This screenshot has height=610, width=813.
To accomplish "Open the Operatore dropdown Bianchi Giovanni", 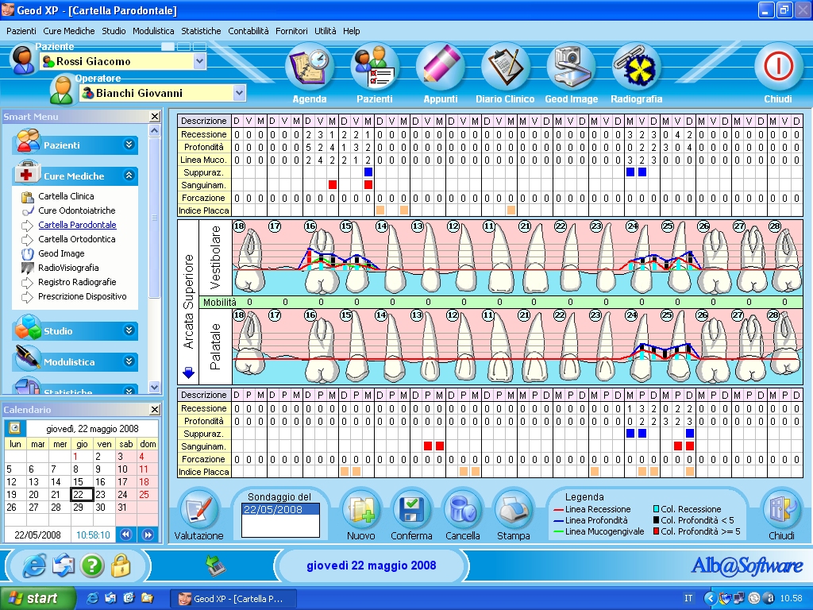I will pyautogui.click(x=239, y=94).
